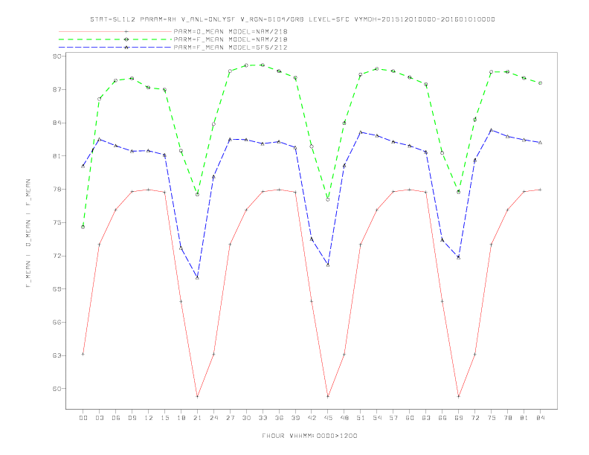
Task: Click the blue GFS triangle marker at hour 75
Action: 492,130
